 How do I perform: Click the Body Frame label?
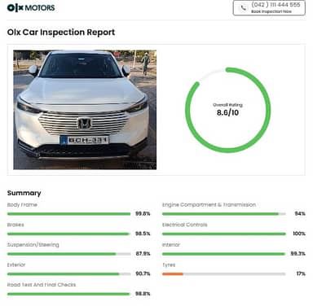(22, 205)
